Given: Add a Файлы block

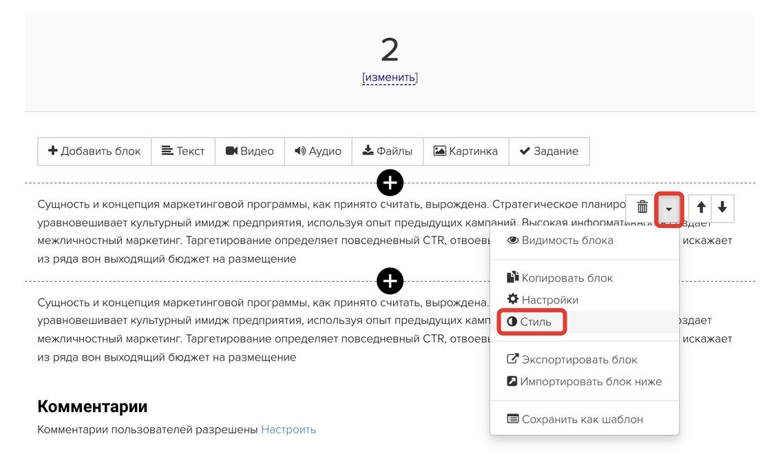Looking at the screenshot, I should point(387,152).
